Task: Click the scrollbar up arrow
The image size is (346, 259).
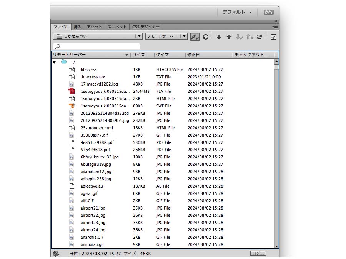Action: tap(276, 61)
